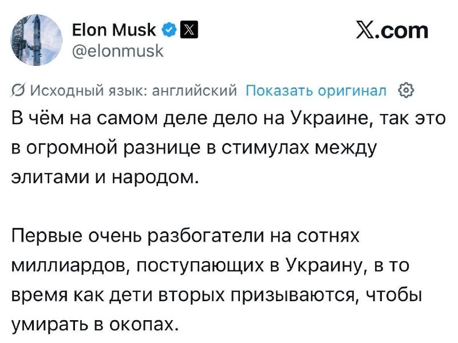Click the line "элитами и народом."
The image size is (458, 343).
105,177
